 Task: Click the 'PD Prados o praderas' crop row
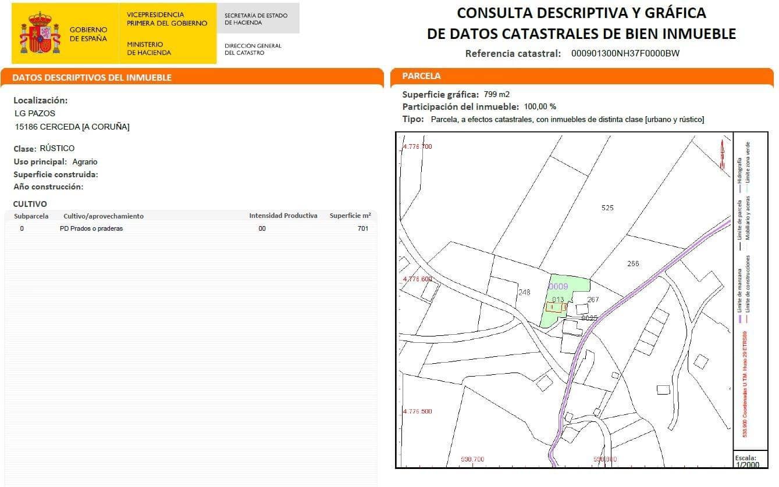click(x=91, y=229)
